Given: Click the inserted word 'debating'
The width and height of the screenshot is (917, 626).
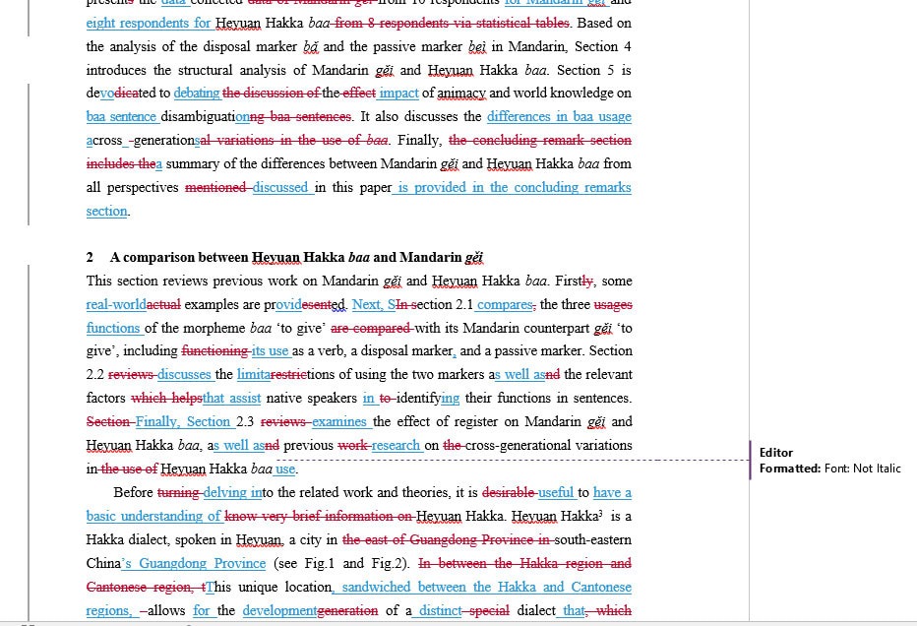Looking at the screenshot, I should tap(197, 94).
